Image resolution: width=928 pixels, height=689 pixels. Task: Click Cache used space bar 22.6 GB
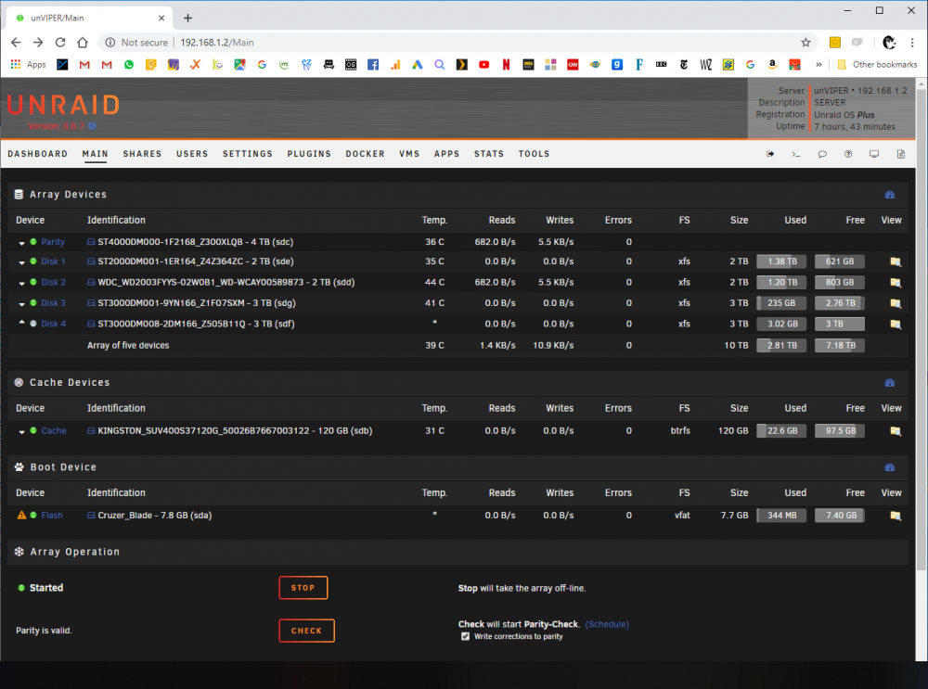[x=781, y=430]
